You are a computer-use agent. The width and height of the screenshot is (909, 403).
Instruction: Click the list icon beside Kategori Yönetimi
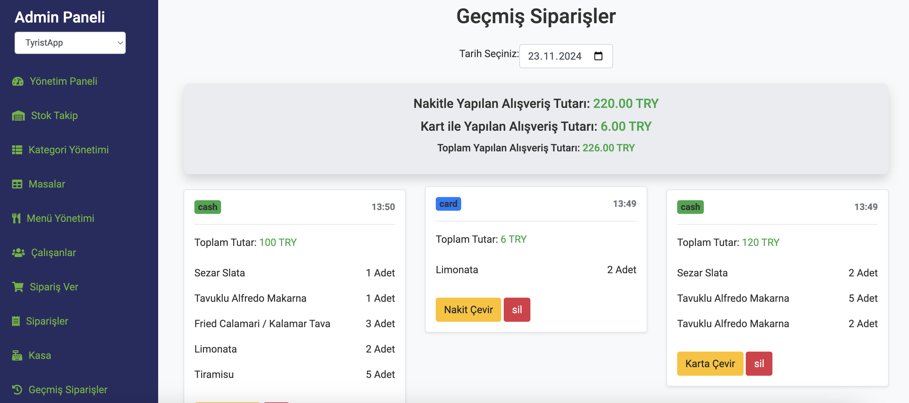click(17, 150)
